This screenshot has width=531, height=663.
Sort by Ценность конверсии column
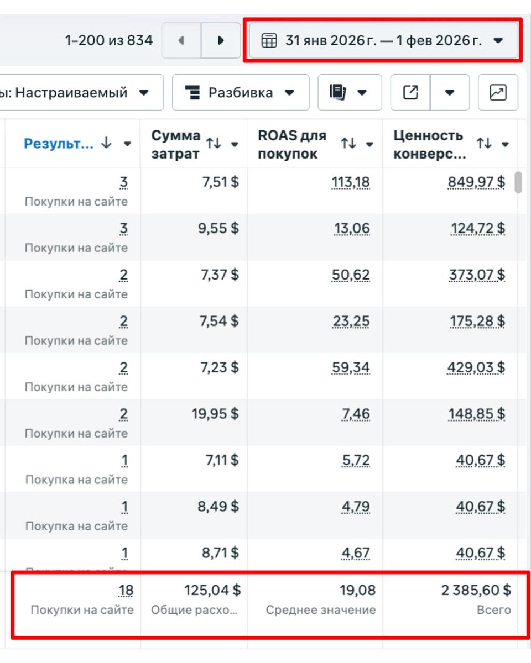[484, 144]
